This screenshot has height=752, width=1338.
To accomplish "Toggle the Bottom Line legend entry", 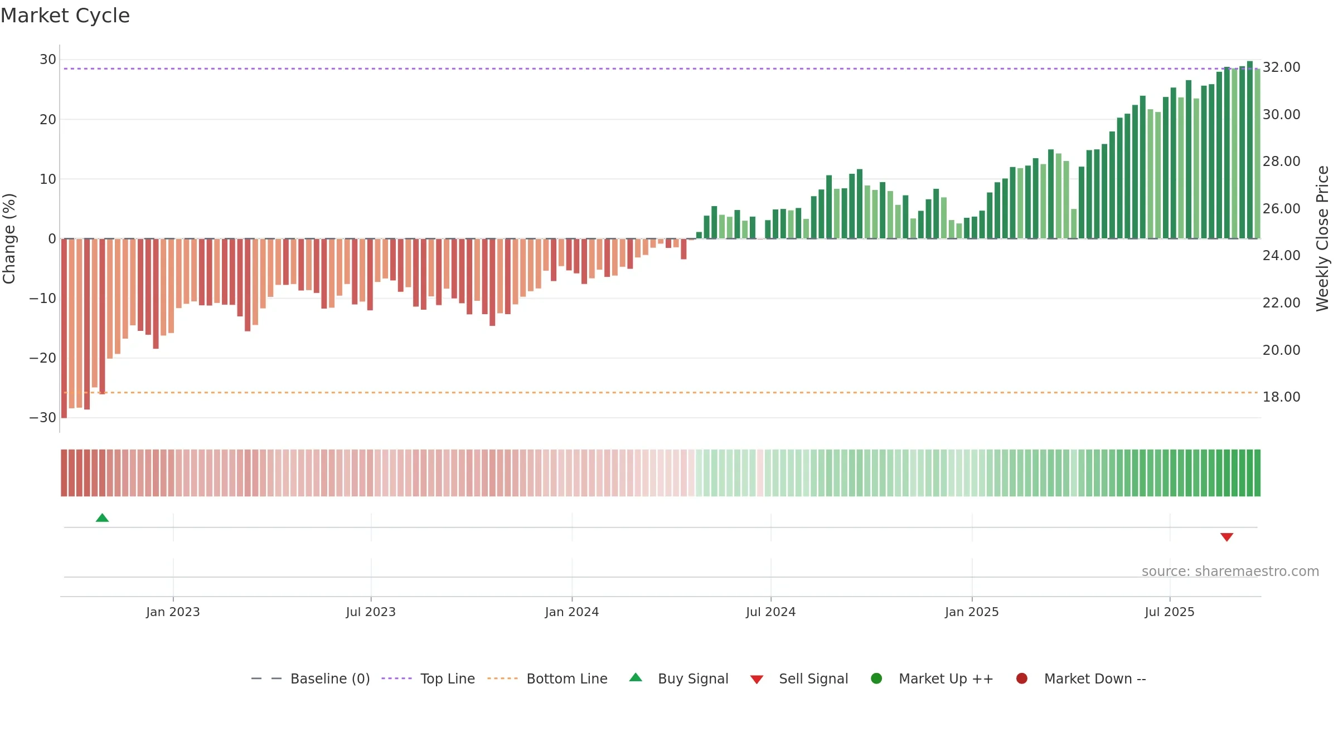I will point(547,678).
